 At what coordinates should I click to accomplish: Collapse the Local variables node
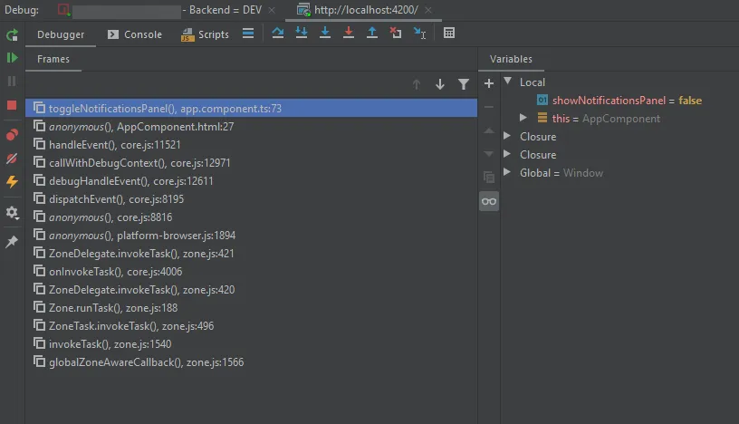(507, 81)
